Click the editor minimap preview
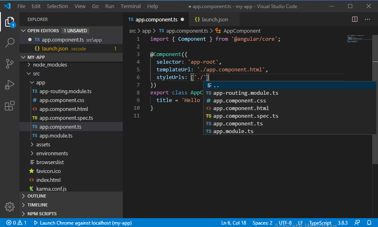 click(x=359, y=39)
